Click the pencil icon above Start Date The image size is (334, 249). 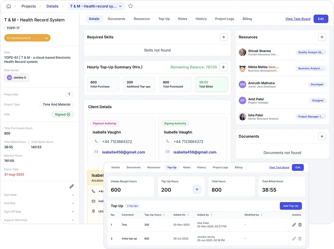pos(72,186)
